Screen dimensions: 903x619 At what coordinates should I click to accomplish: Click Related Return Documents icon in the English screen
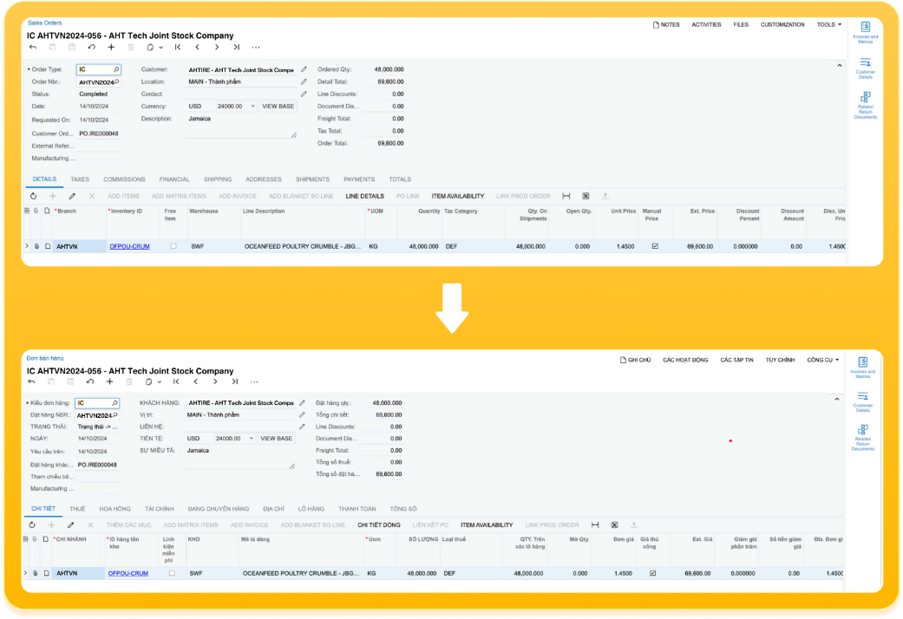click(865, 102)
